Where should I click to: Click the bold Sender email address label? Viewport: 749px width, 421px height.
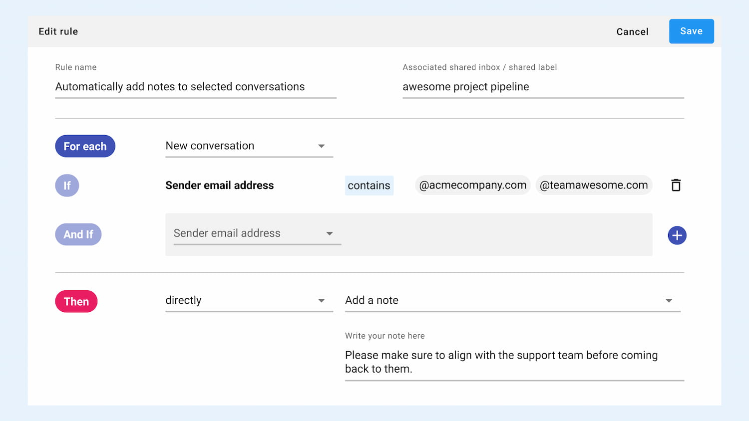(220, 186)
